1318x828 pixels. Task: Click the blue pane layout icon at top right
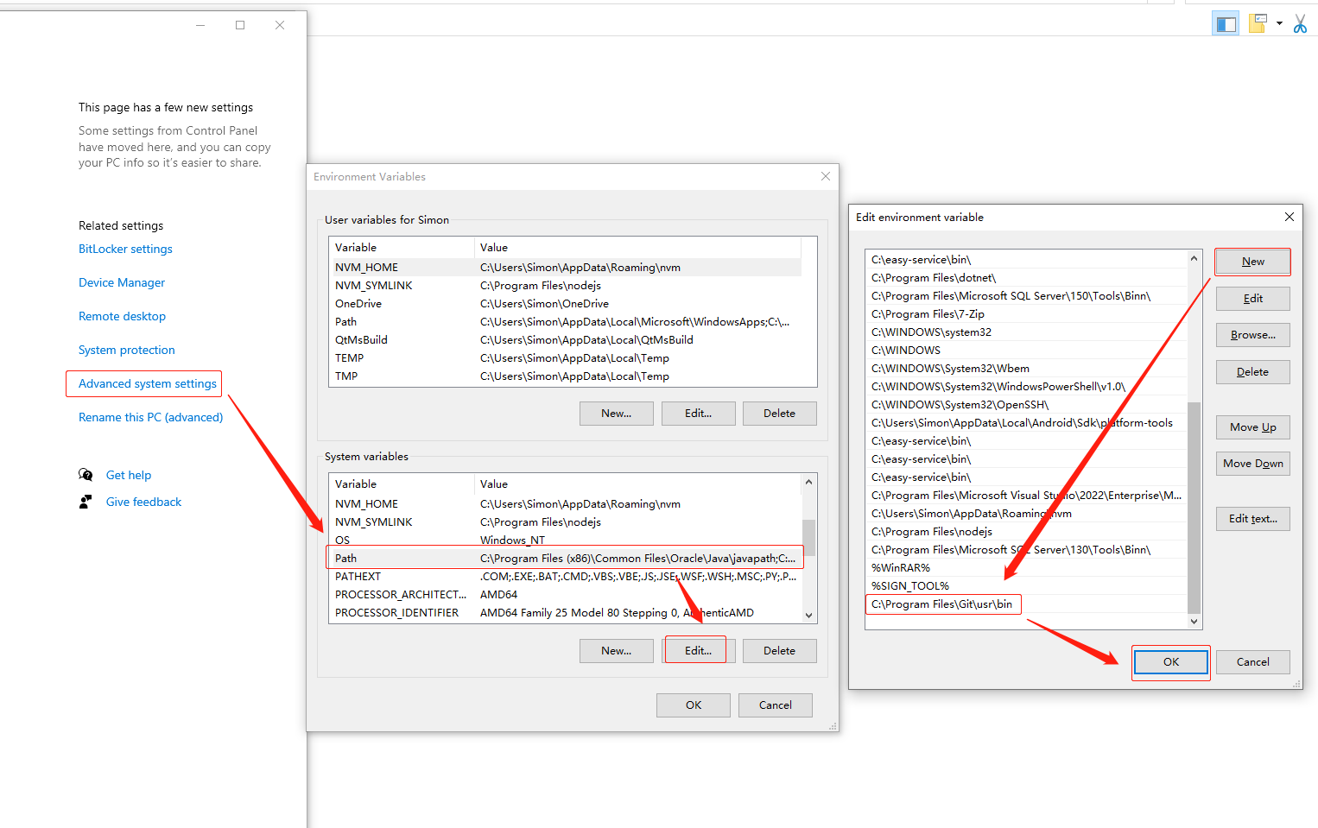tap(1226, 24)
